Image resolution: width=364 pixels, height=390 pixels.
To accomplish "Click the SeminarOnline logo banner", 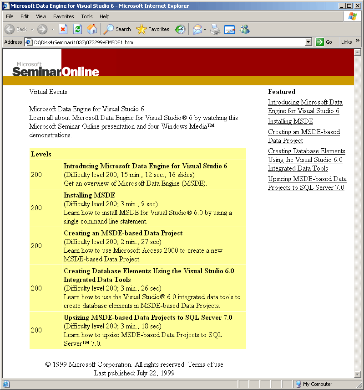I will pyautogui.click(x=56, y=70).
